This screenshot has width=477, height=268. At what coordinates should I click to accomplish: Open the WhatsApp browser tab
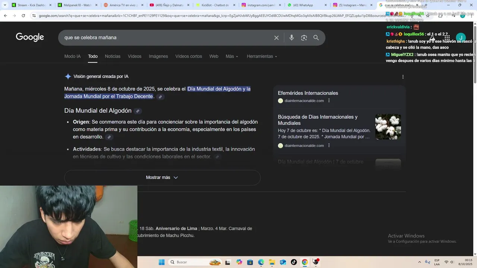(x=307, y=5)
